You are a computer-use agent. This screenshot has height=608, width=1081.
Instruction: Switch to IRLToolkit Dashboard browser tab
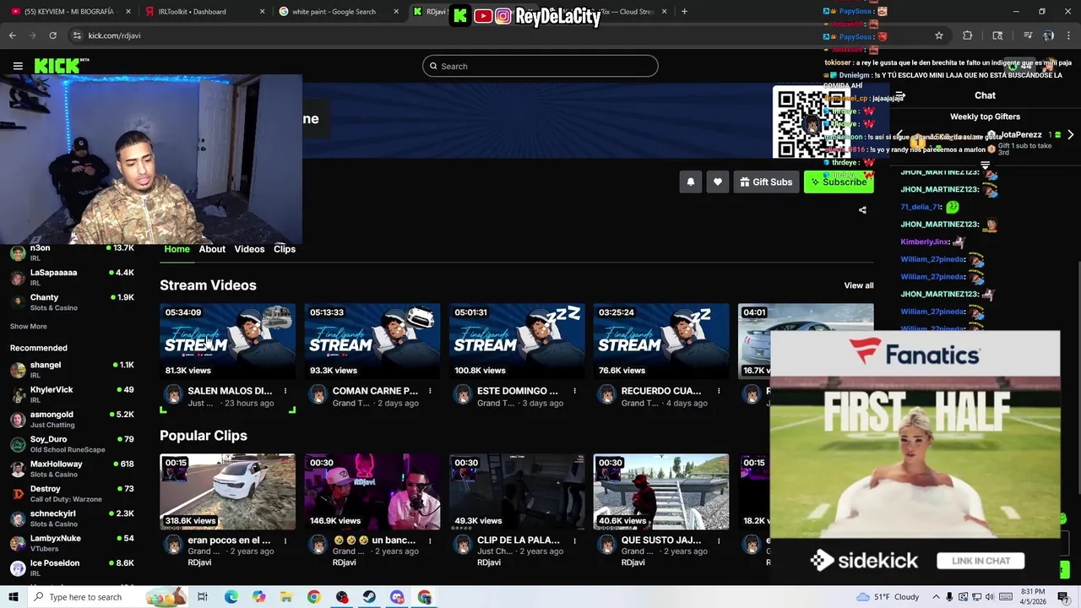(204, 12)
